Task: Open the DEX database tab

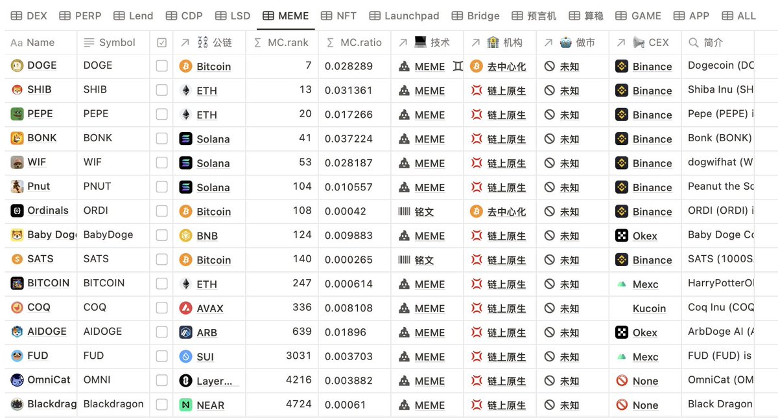Action: click(x=29, y=16)
